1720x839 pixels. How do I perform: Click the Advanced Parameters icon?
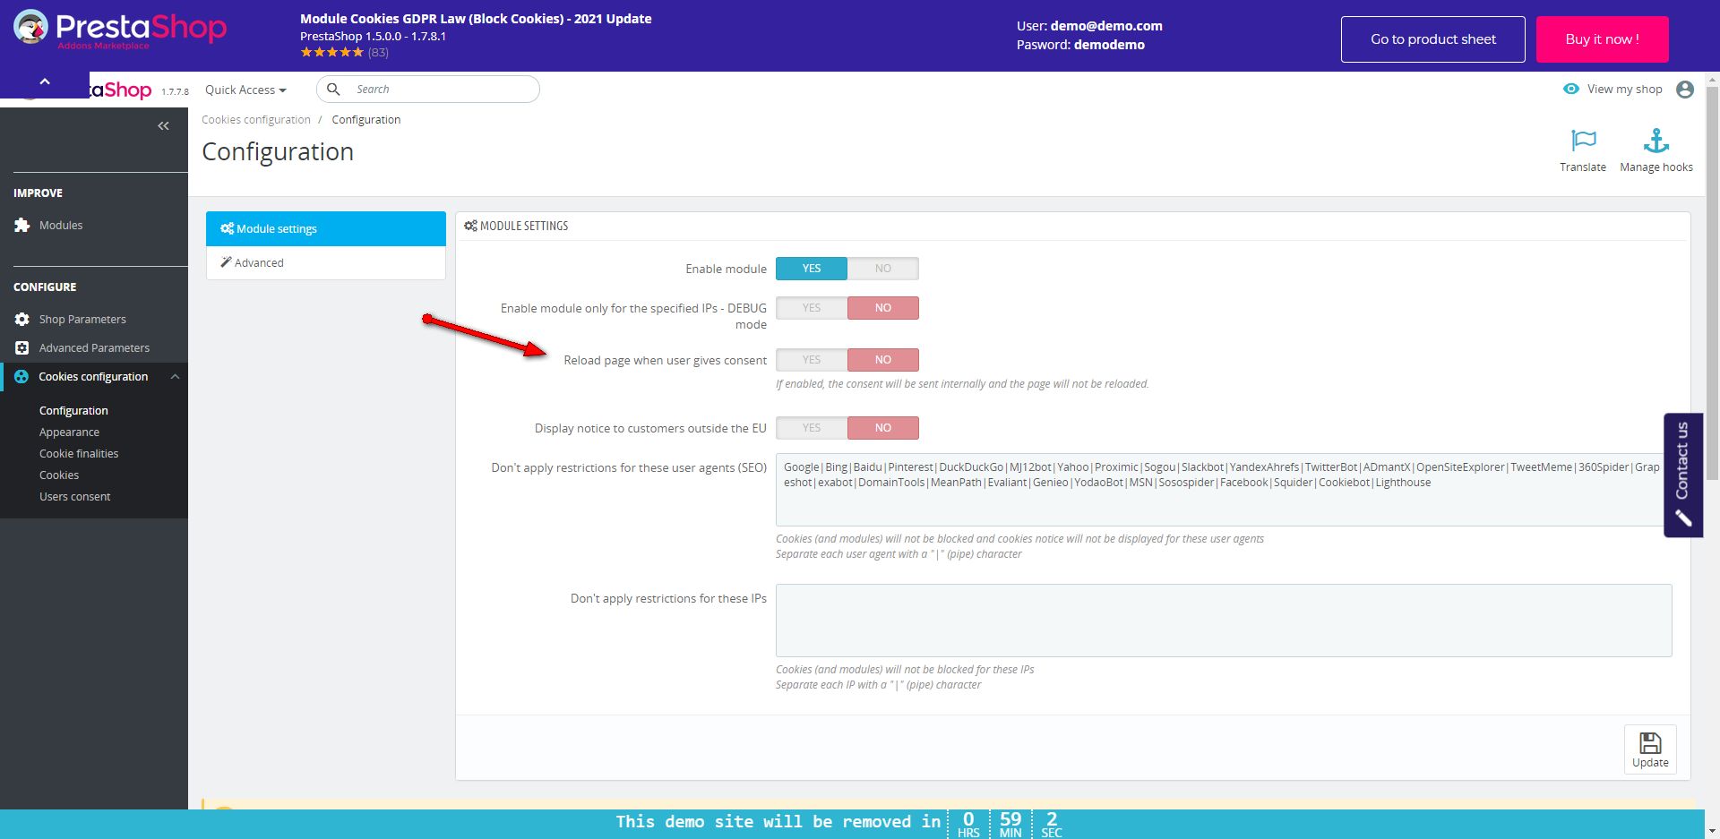click(22, 348)
